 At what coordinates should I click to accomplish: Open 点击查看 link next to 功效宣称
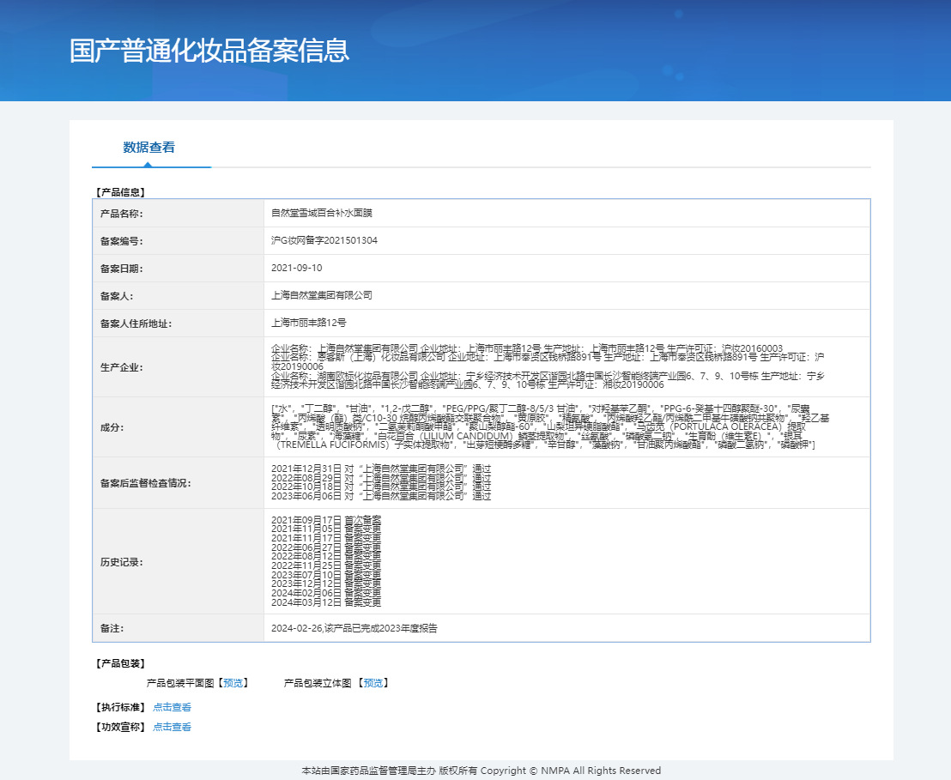click(x=173, y=727)
